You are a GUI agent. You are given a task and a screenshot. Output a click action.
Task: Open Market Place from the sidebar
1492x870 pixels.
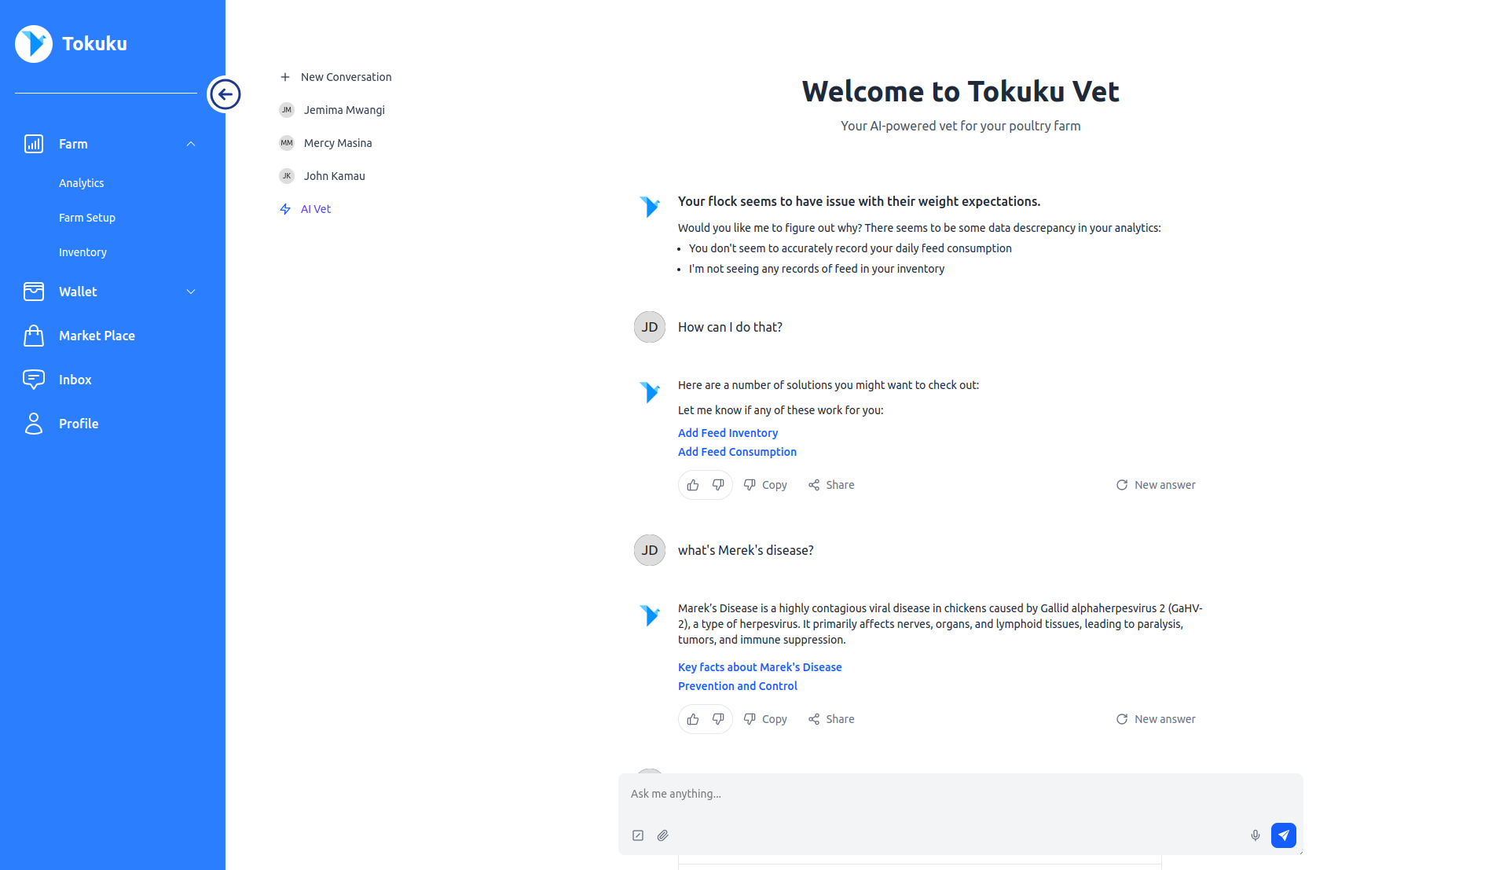(97, 336)
